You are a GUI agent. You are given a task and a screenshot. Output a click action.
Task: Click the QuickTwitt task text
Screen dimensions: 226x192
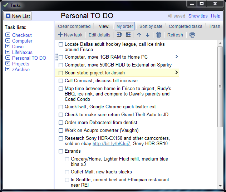(110, 107)
